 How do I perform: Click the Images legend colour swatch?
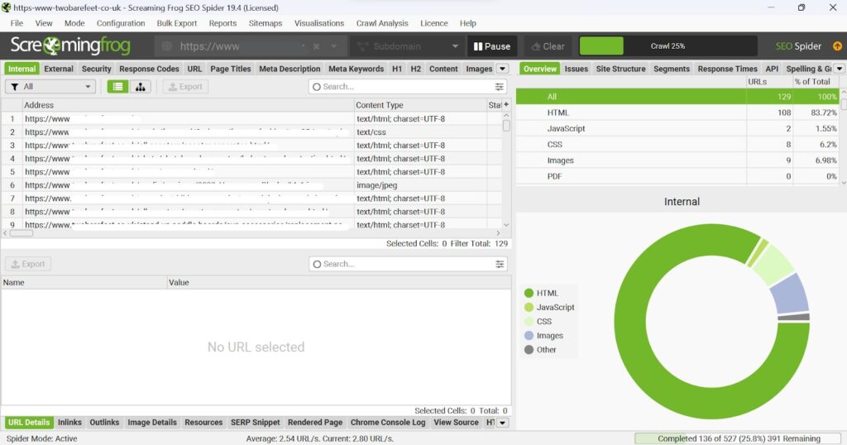(x=529, y=335)
